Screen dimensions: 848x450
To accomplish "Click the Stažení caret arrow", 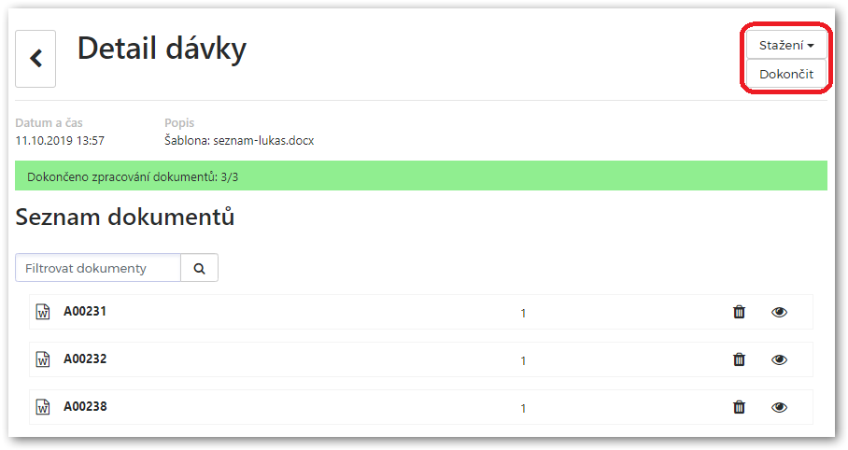I will click(810, 46).
